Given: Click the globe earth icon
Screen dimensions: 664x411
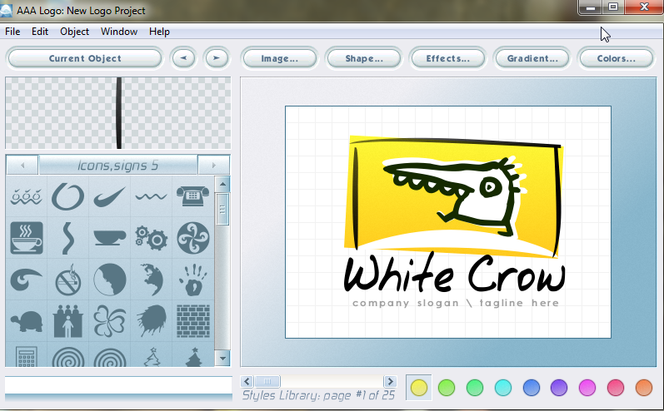Looking at the screenshot, I should [x=152, y=279].
